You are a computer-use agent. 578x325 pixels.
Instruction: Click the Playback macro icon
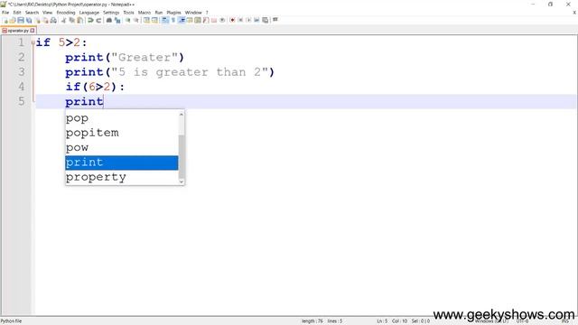click(249, 20)
